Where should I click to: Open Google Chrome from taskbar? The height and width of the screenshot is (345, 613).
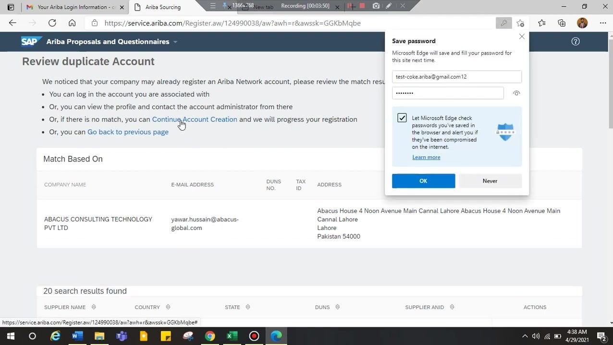pos(210,336)
